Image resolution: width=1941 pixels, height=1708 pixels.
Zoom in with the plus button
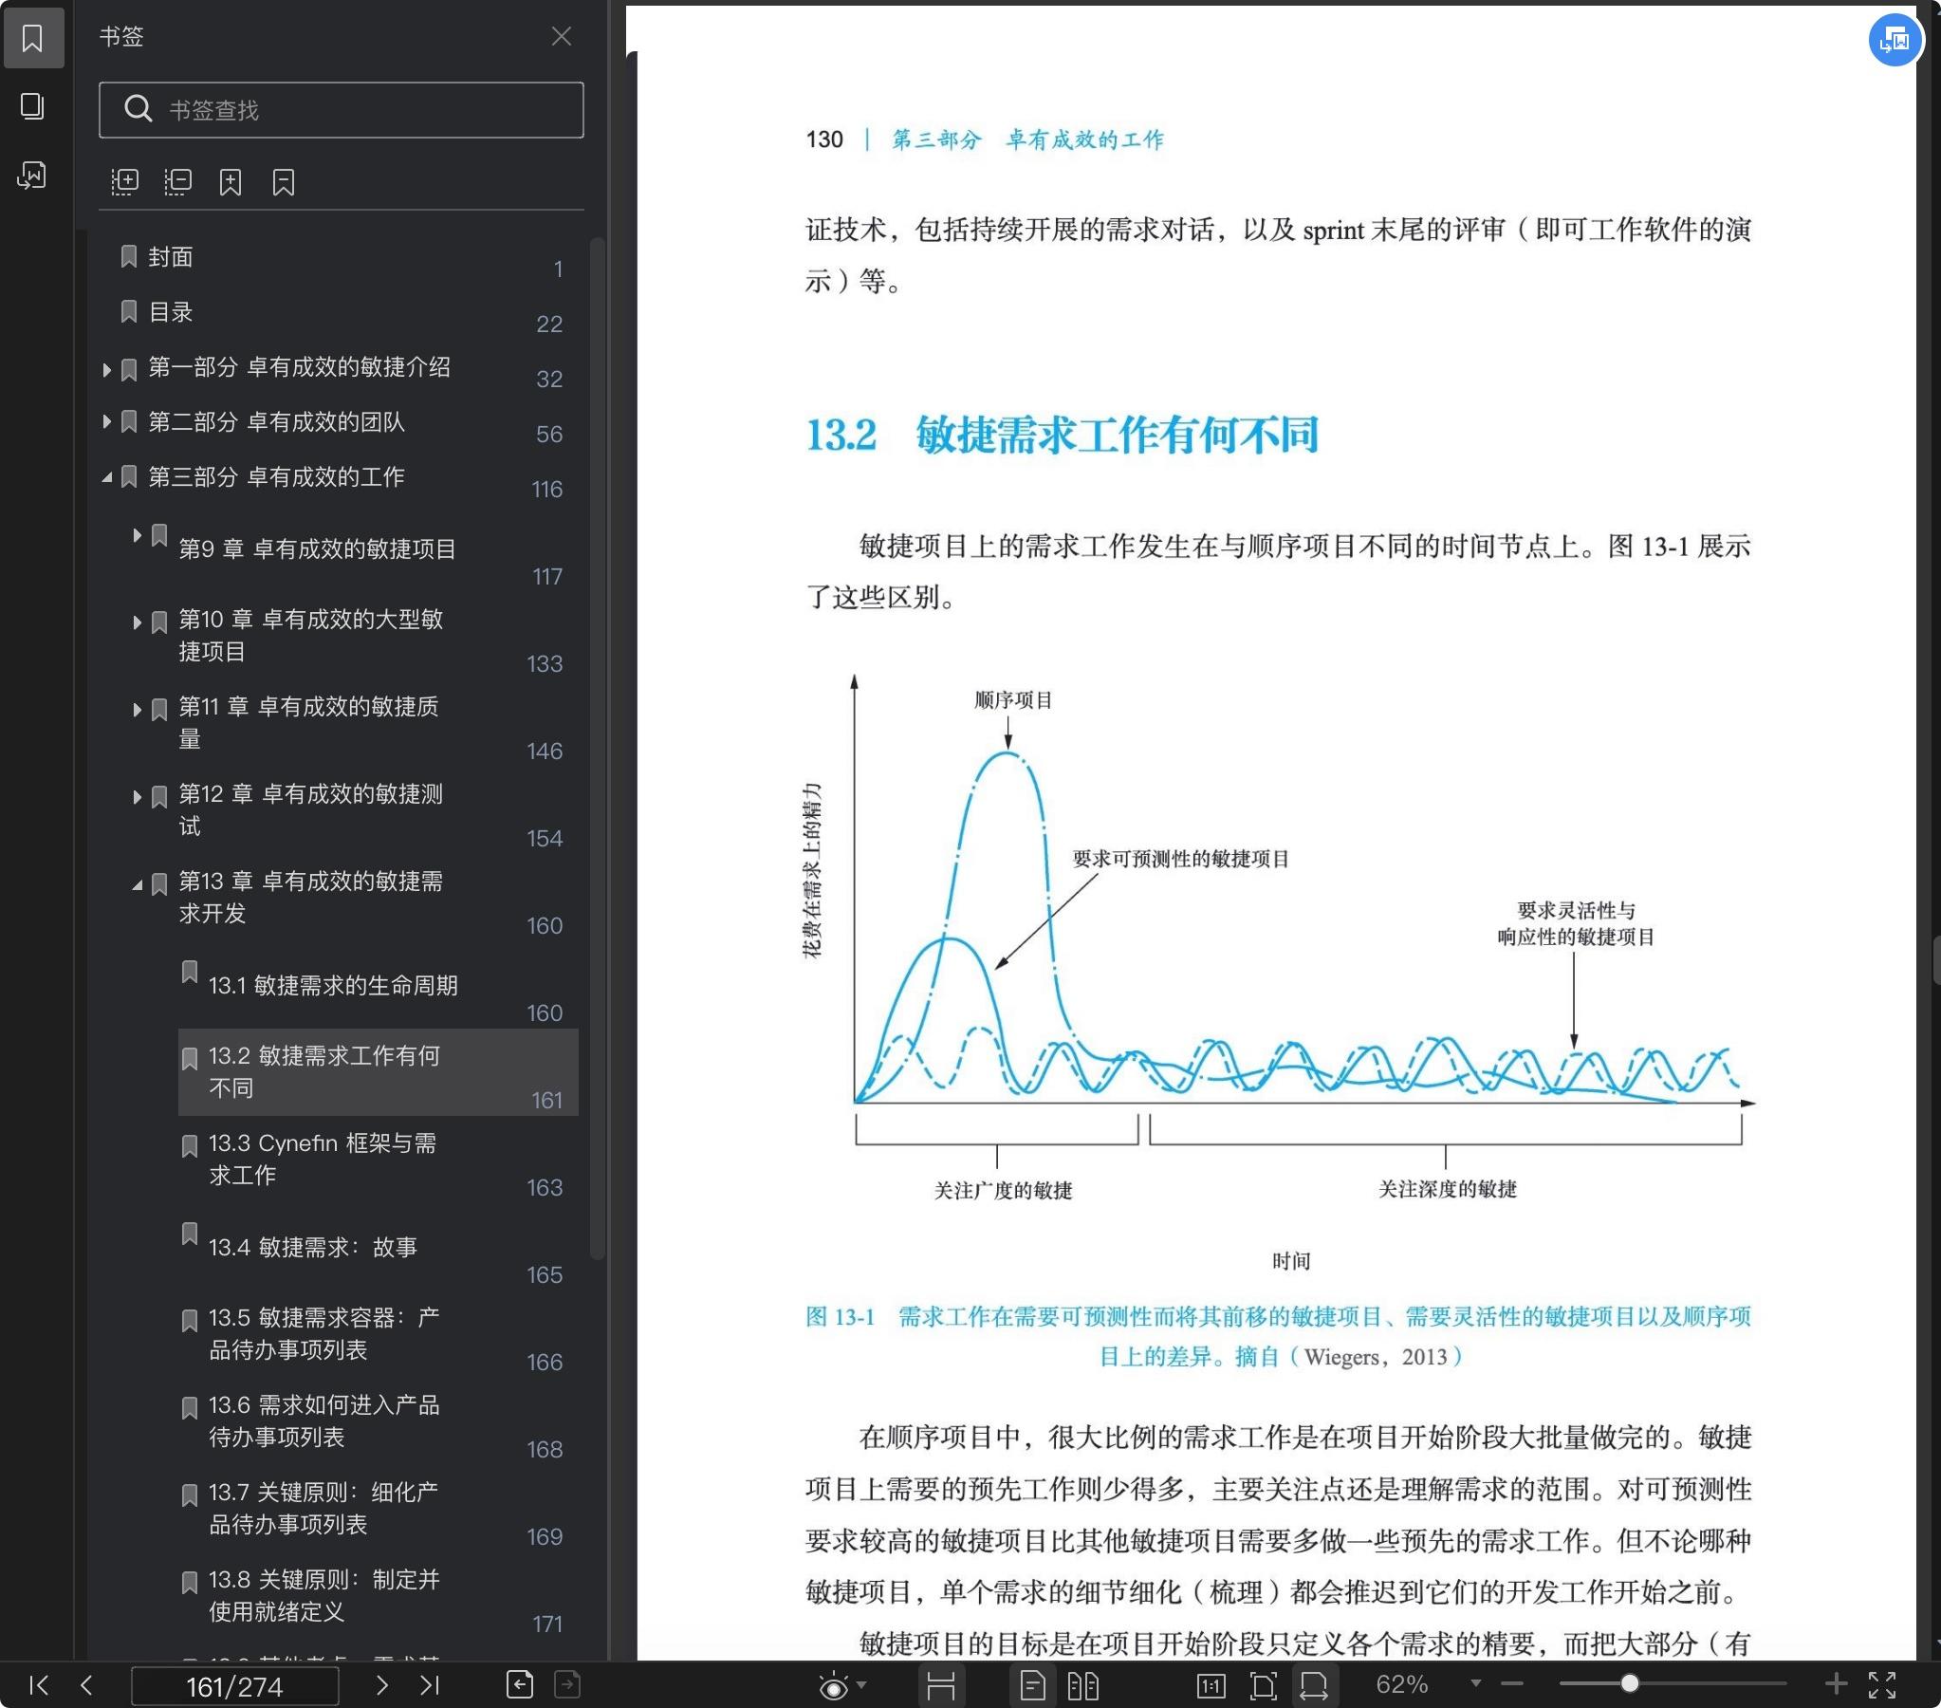coord(1836,1684)
